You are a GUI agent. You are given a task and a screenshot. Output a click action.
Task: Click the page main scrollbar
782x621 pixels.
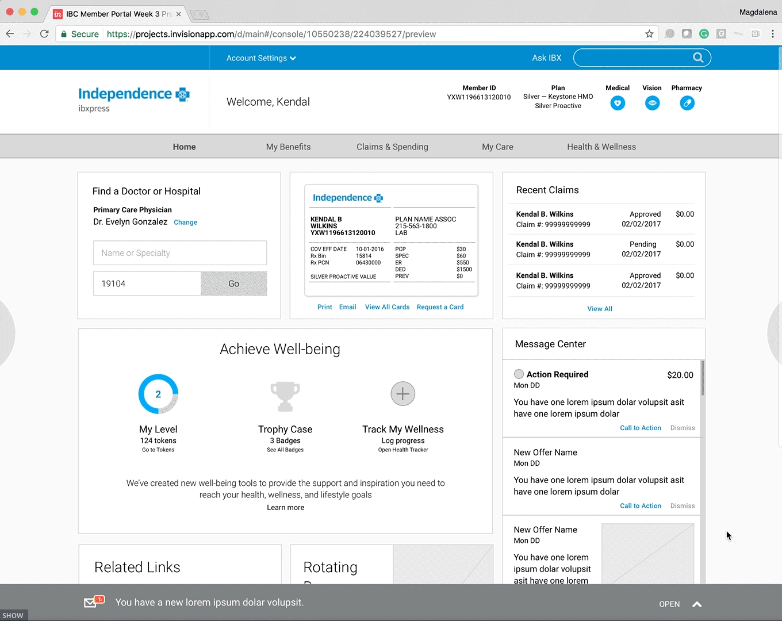(x=780, y=246)
